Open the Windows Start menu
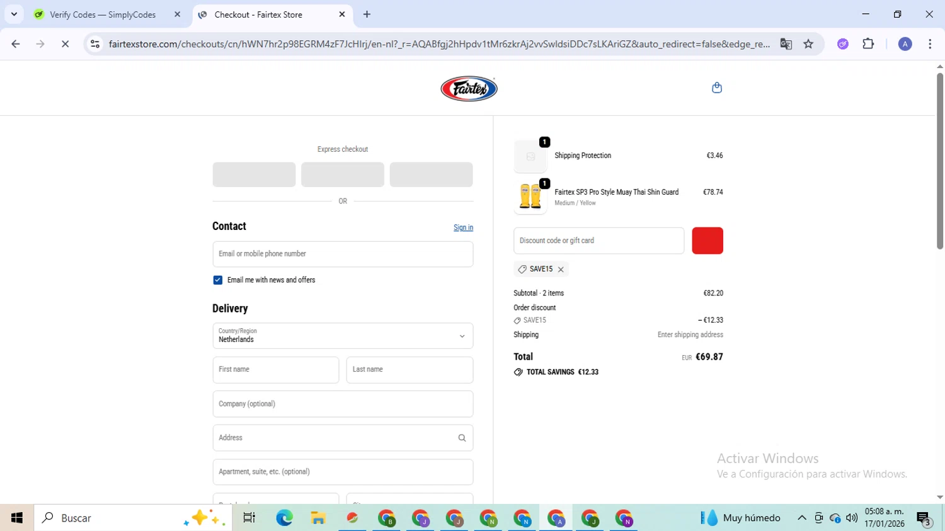The width and height of the screenshot is (945, 531). click(17, 518)
